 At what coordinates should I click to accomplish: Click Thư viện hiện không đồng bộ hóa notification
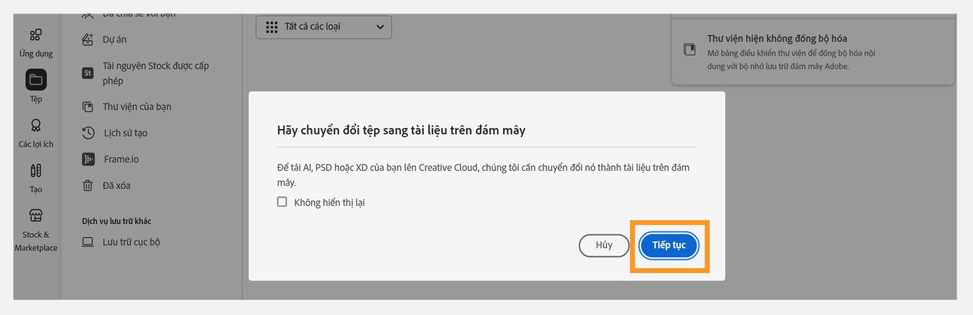pyautogui.click(x=813, y=52)
